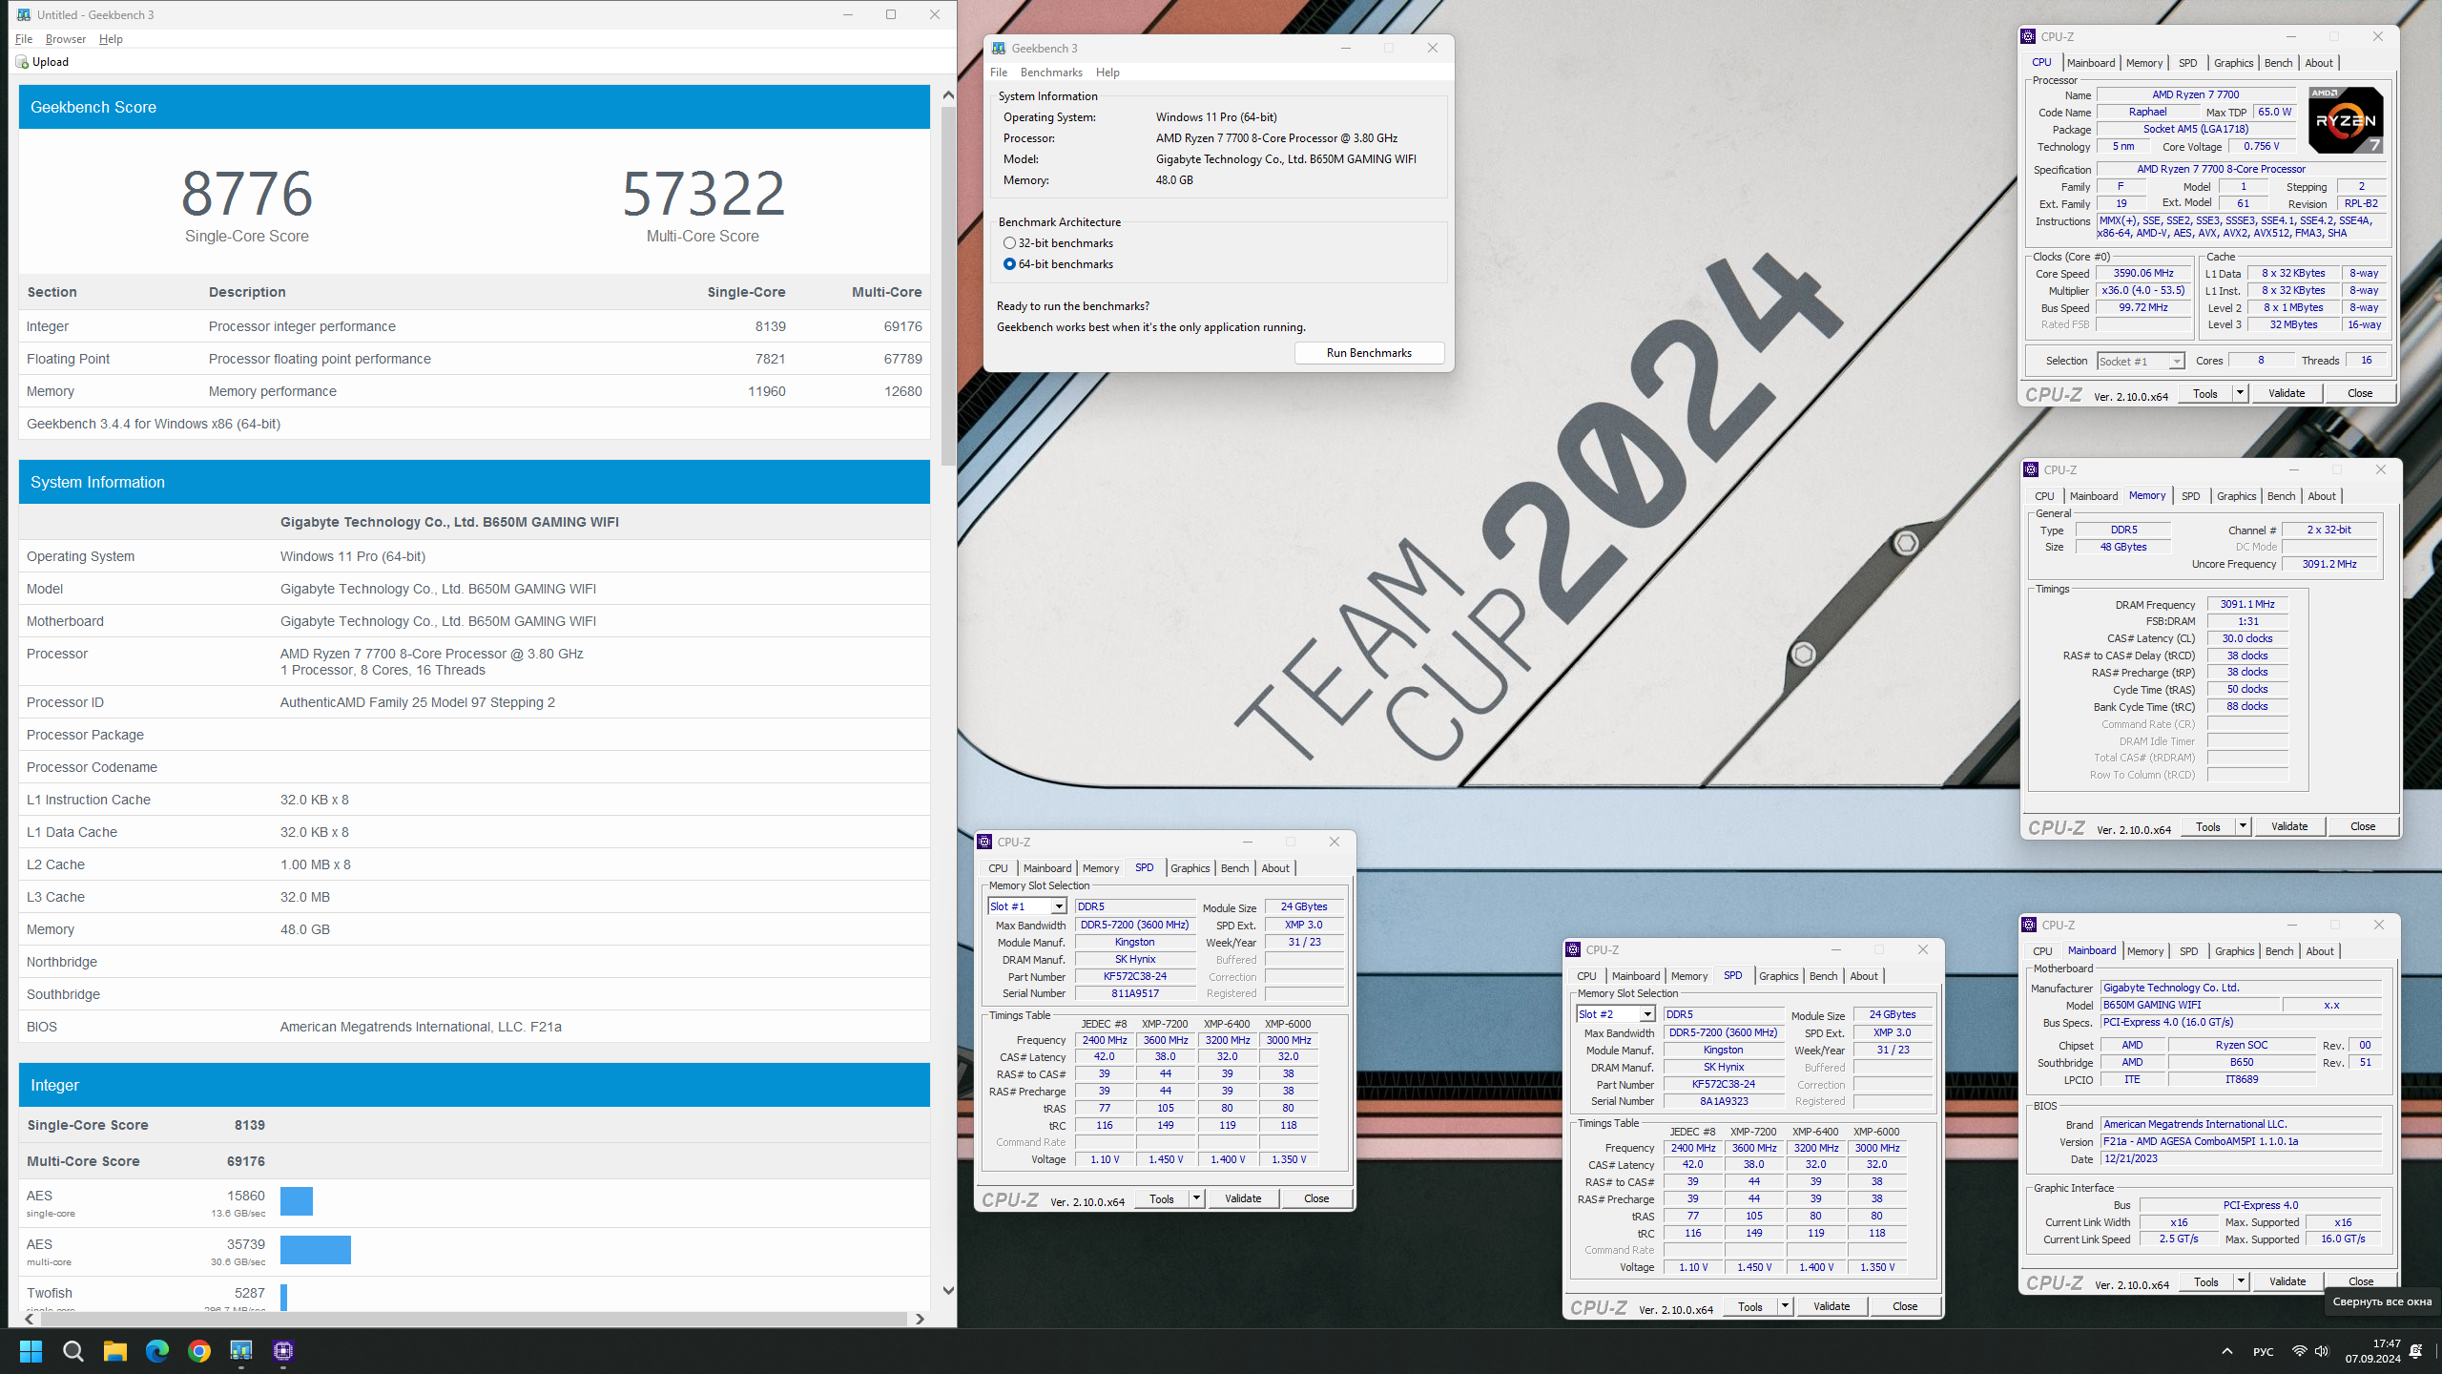
Task: Open notification center icon
Action: pyautogui.click(x=2416, y=1351)
